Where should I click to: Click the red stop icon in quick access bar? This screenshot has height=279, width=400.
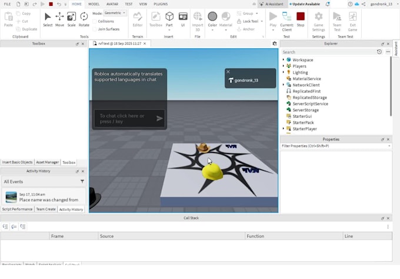coord(51,4)
